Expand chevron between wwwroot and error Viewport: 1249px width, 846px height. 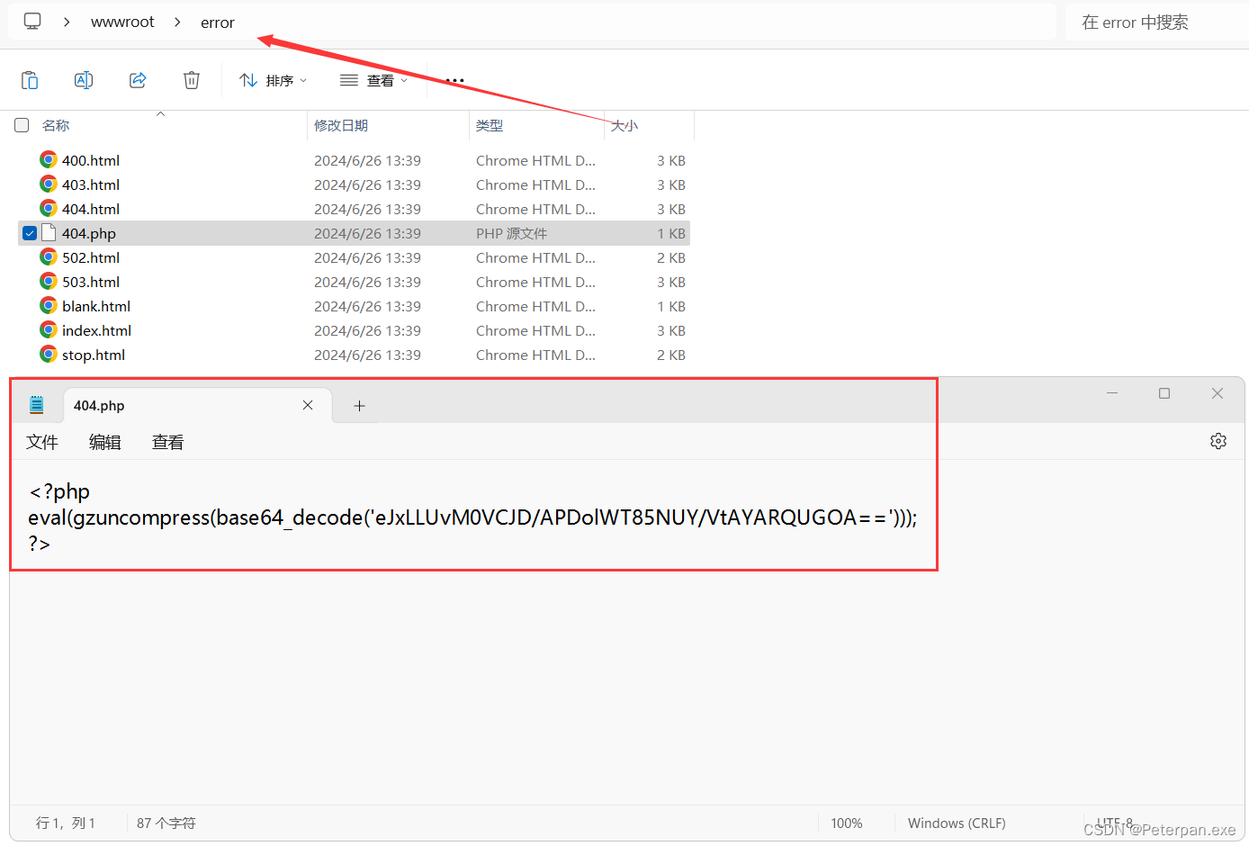(x=177, y=22)
